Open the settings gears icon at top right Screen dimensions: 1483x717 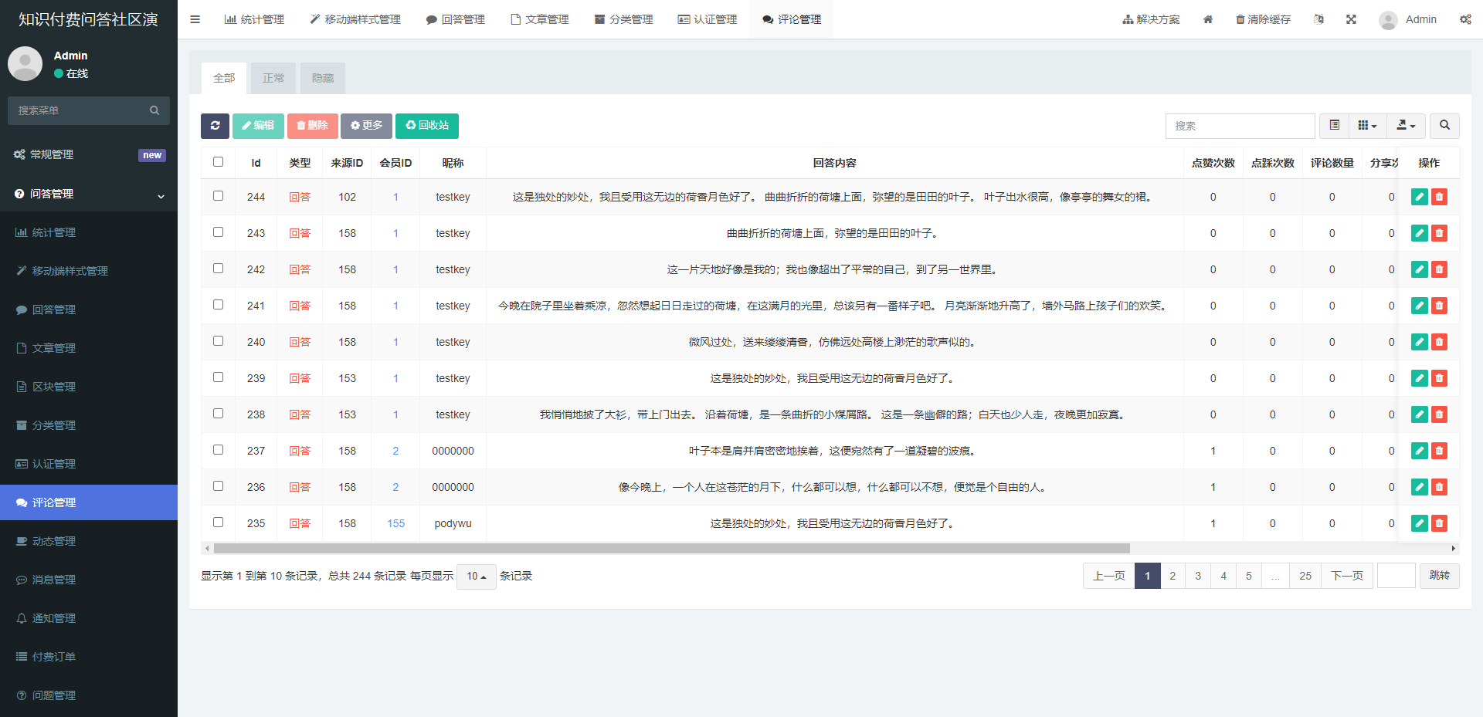(1465, 19)
